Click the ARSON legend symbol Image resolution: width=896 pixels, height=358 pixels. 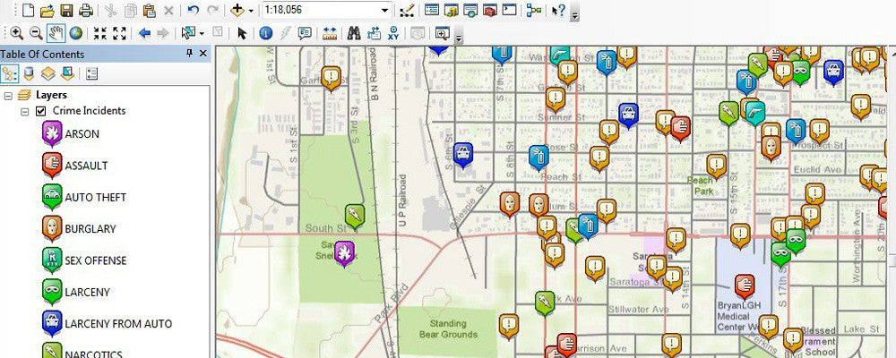pos(50,134)
